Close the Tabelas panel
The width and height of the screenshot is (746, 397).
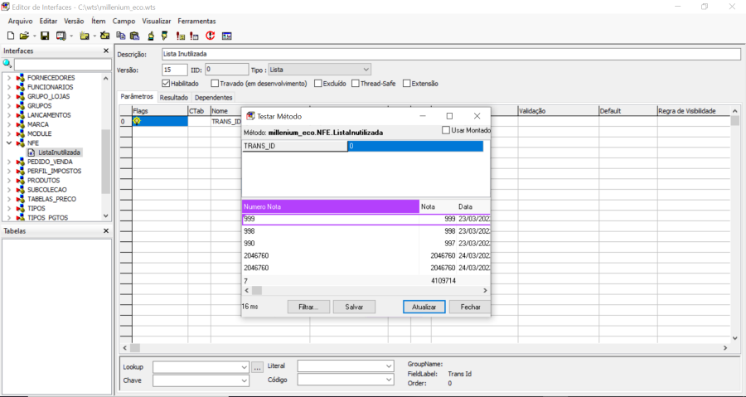click(x=105, y=230)
